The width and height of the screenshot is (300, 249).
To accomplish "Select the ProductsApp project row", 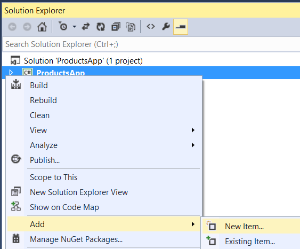I will [x=151, y=73].
